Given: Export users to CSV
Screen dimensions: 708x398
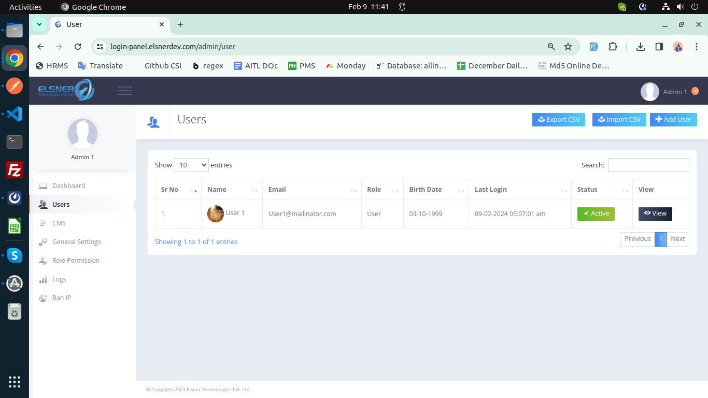Looking at the screenshot, I should coord(558,120).
